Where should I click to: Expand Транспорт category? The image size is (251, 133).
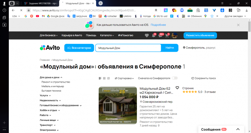point(47,125)
